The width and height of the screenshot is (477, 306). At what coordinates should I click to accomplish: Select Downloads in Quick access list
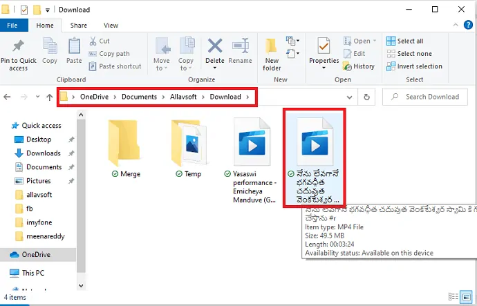click(x=44, y=153)
